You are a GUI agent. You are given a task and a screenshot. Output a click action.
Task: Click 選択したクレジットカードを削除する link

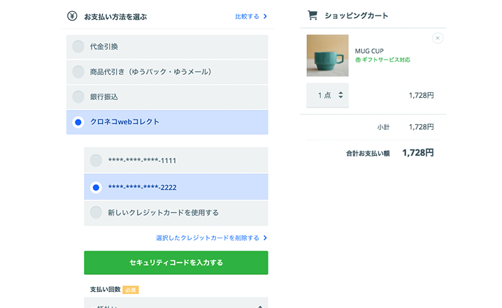207,238
